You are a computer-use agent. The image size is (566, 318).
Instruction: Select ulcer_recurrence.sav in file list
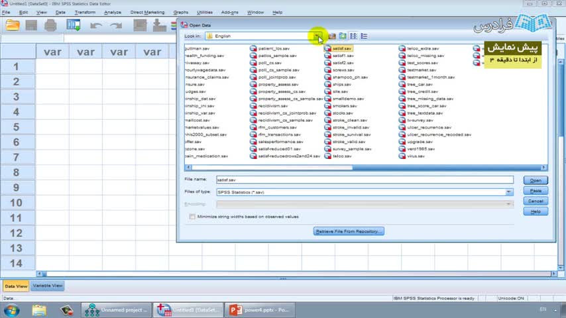(x=429, y=127)
